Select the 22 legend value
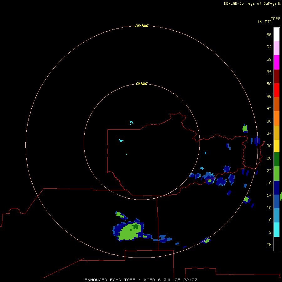Viewport: 282px width, 282px height. 269,170
